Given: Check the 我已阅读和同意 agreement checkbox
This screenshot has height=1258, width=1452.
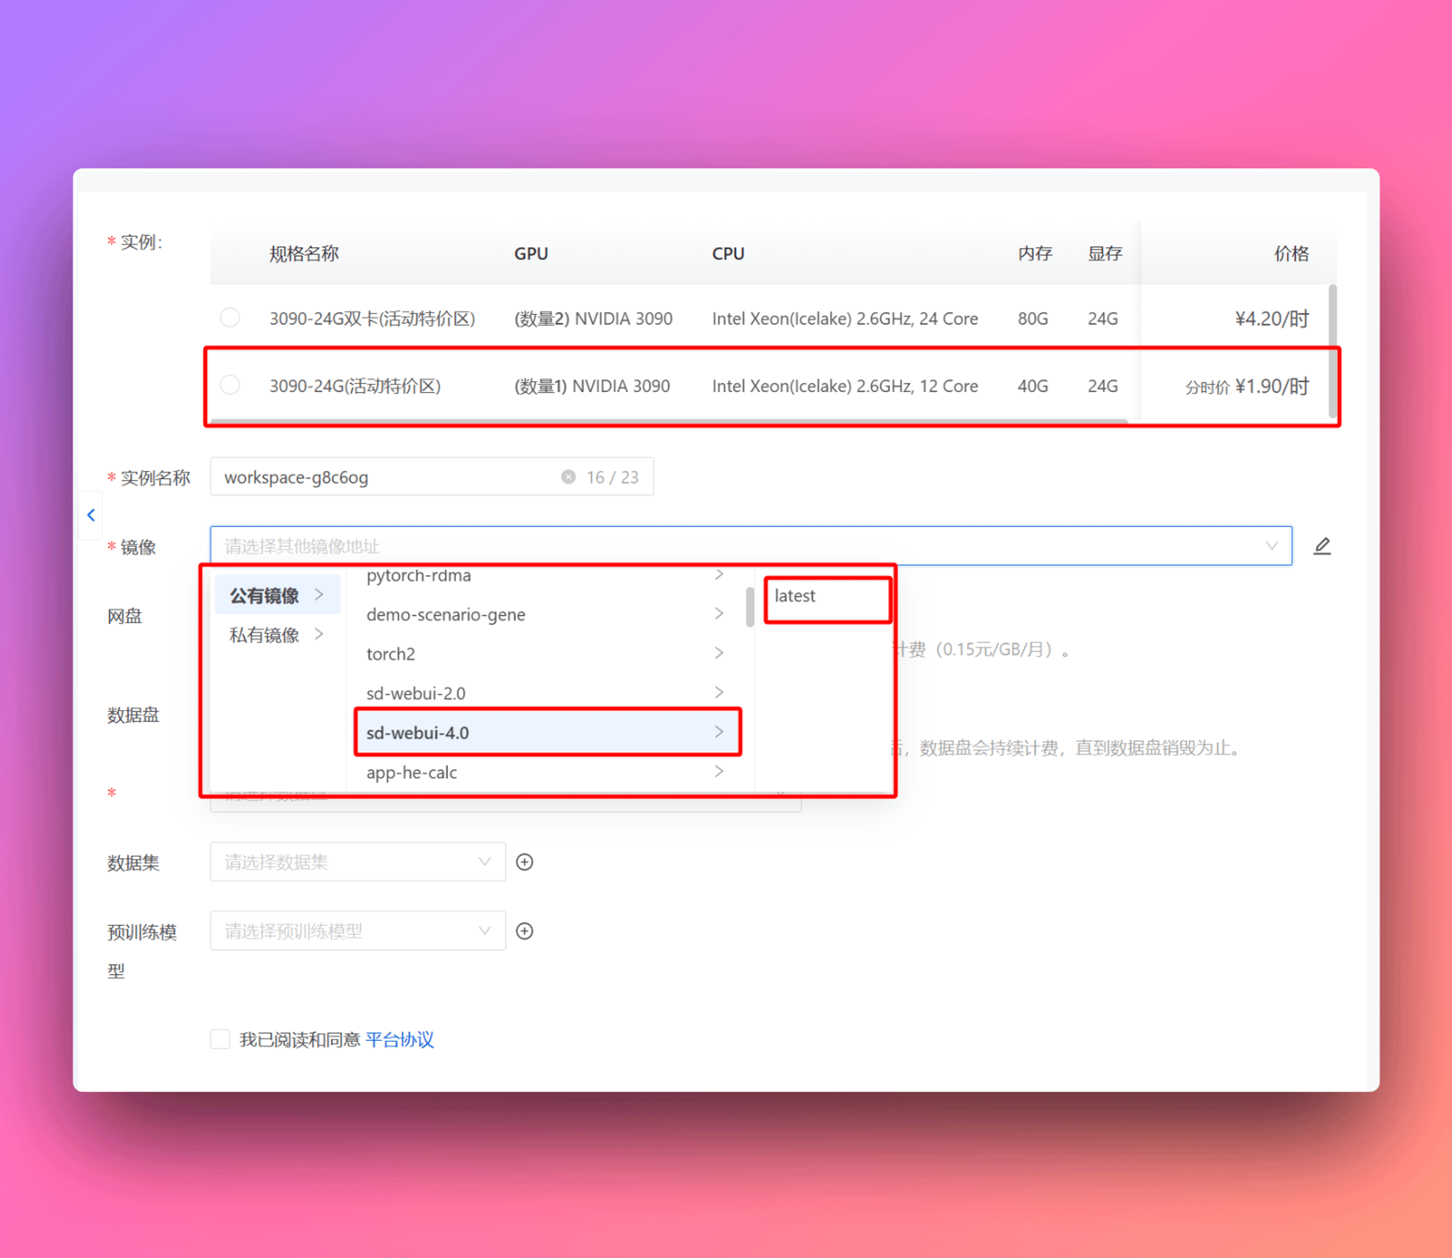Looking at the screenshot, I should (220, 1039).
